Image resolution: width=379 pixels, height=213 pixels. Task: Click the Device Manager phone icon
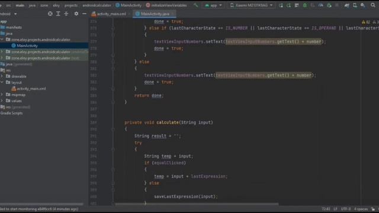[355, 5]
